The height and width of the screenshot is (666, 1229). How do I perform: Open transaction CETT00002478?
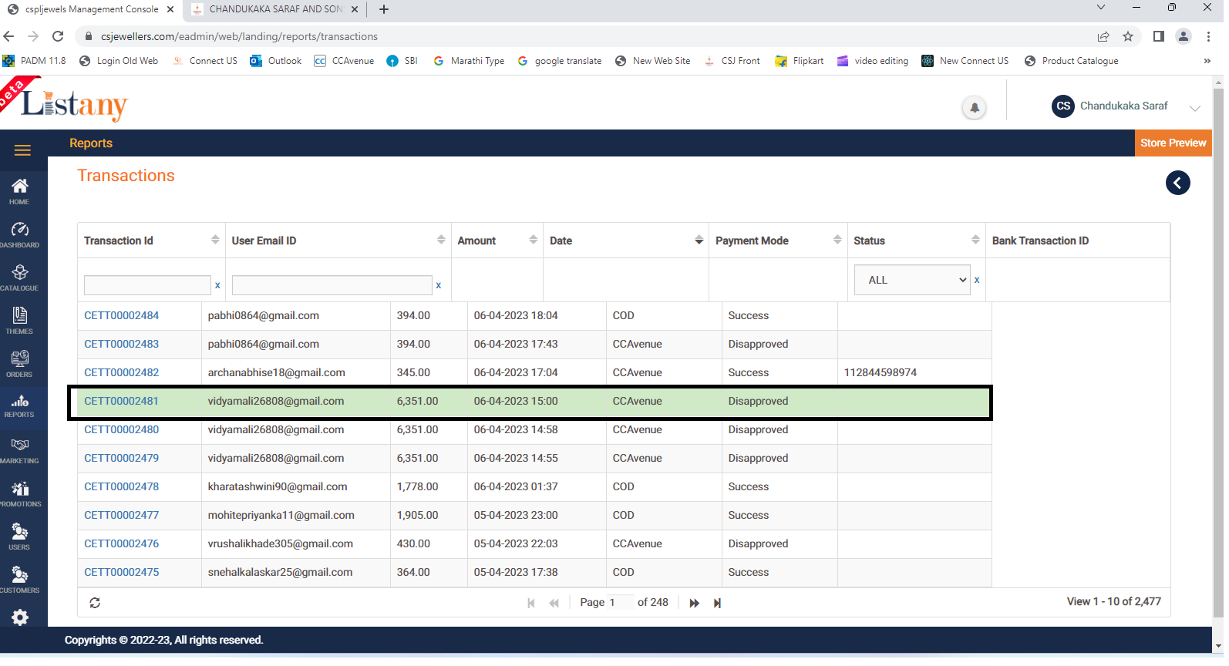[121, 486]
